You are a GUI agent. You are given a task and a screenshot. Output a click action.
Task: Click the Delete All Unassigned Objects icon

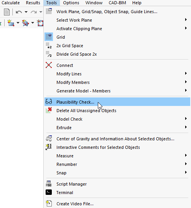click(x=49, y=110)
